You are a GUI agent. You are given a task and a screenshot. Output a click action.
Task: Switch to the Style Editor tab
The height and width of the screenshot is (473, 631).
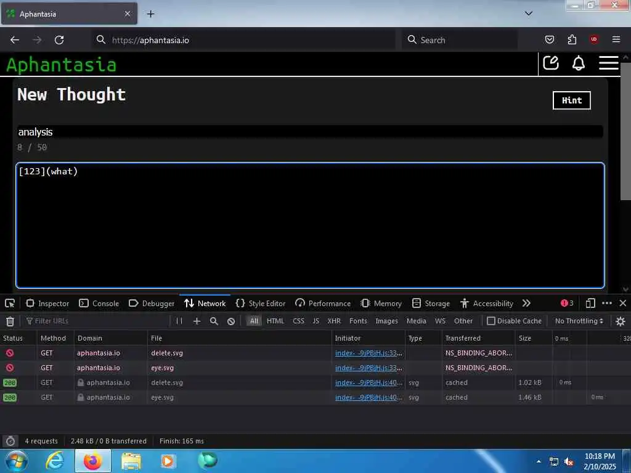[x=261, y=304]
